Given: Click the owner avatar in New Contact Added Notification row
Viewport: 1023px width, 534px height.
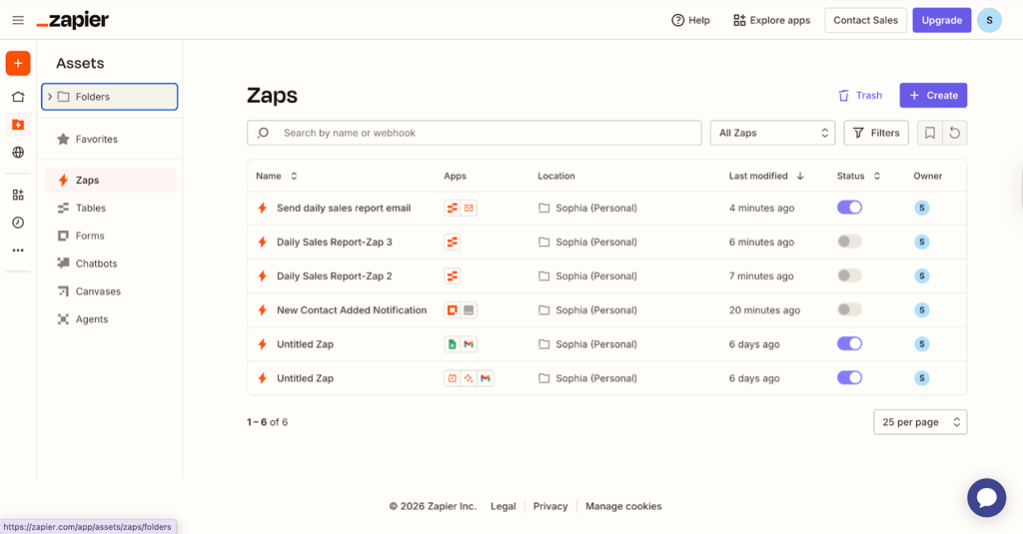Looking at the screenshot, I should [921, 310].
